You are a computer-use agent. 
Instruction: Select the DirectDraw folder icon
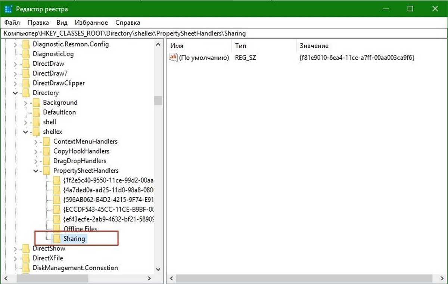tap(26, 64)
